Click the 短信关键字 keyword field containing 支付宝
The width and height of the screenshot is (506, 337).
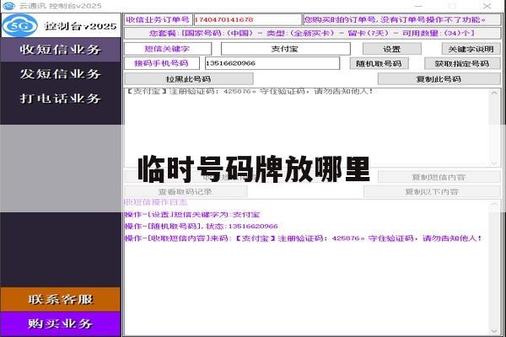pos(285,49)
